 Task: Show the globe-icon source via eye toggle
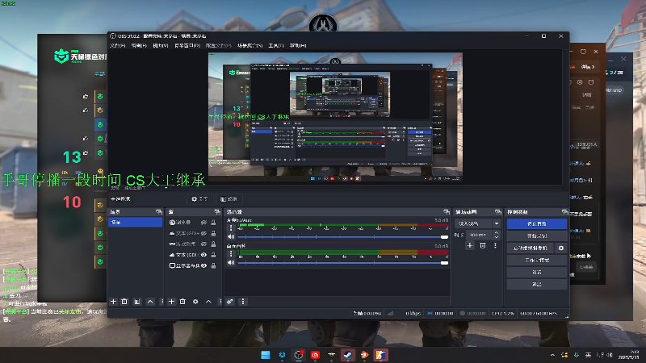click(x=203, y=223)
